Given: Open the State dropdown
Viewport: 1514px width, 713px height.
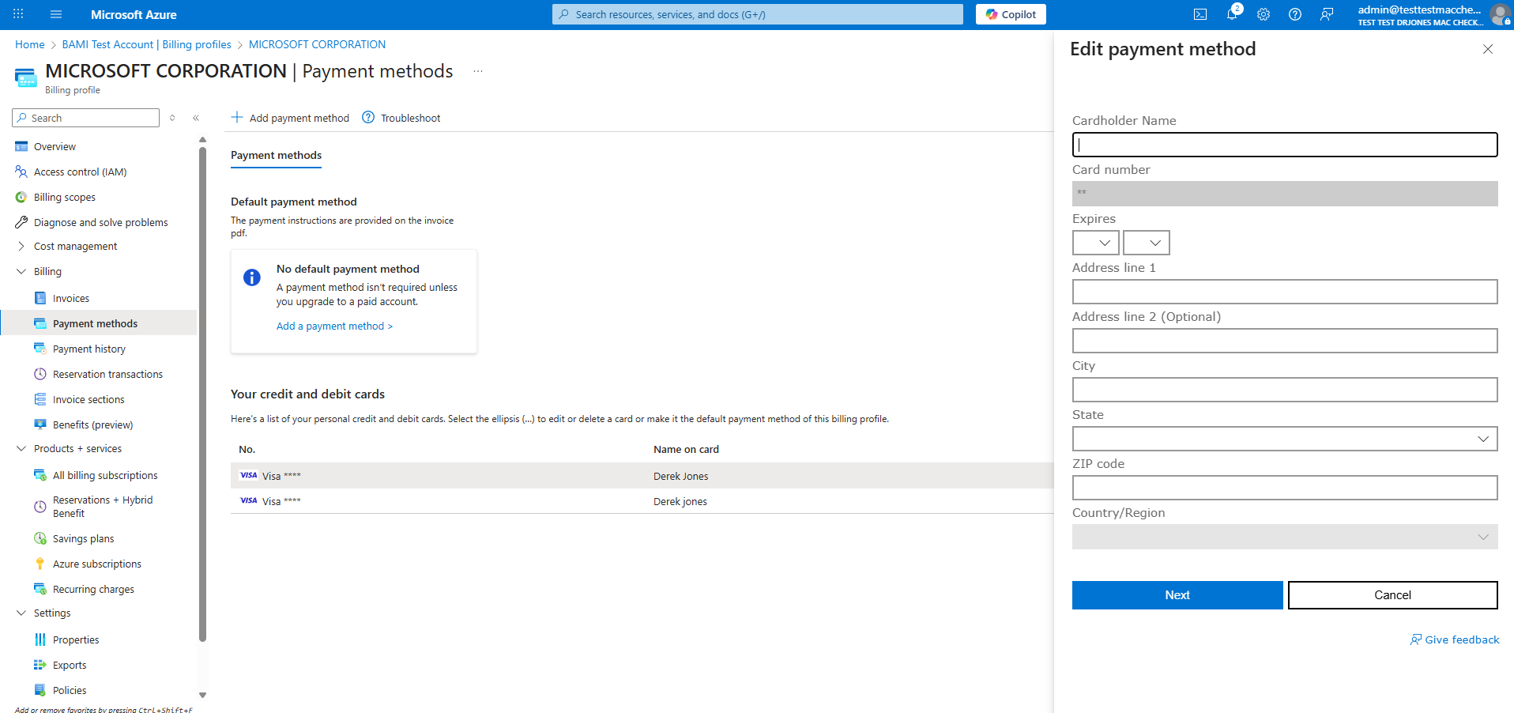Looking at the screenshot, I should point(1285,439).
